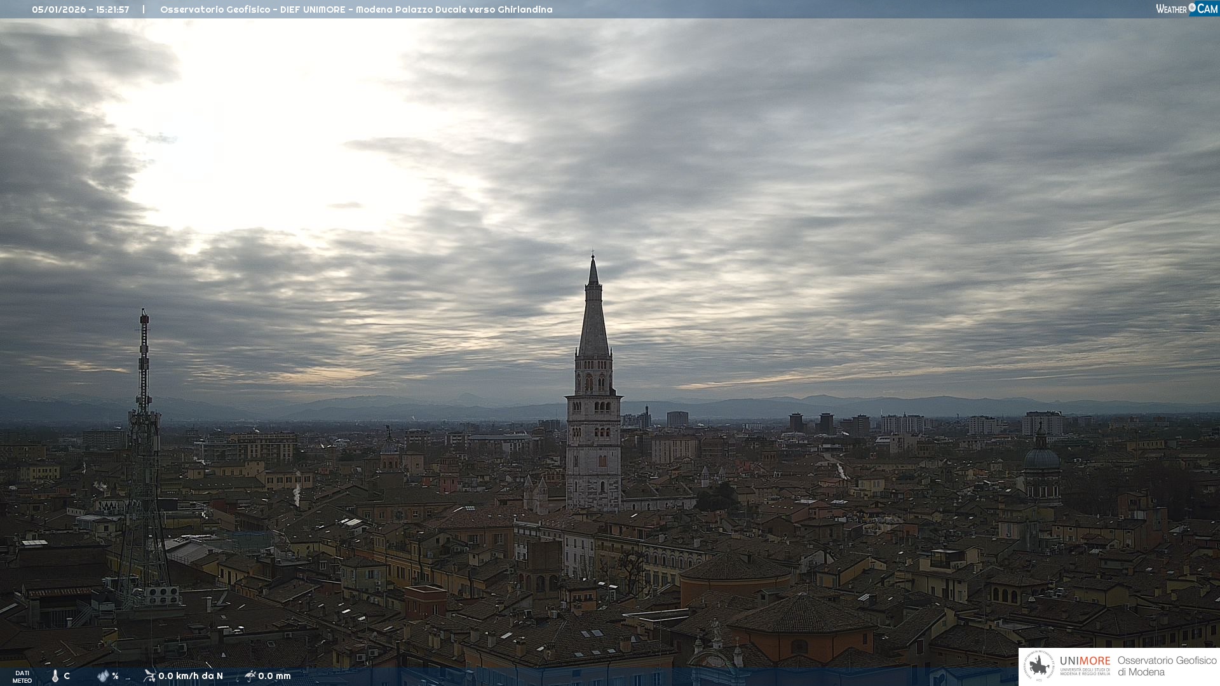Viewport: 1220px width, 686px height.
Task: Click the WeatherCam logo
Action: (x=1186, y=8)
